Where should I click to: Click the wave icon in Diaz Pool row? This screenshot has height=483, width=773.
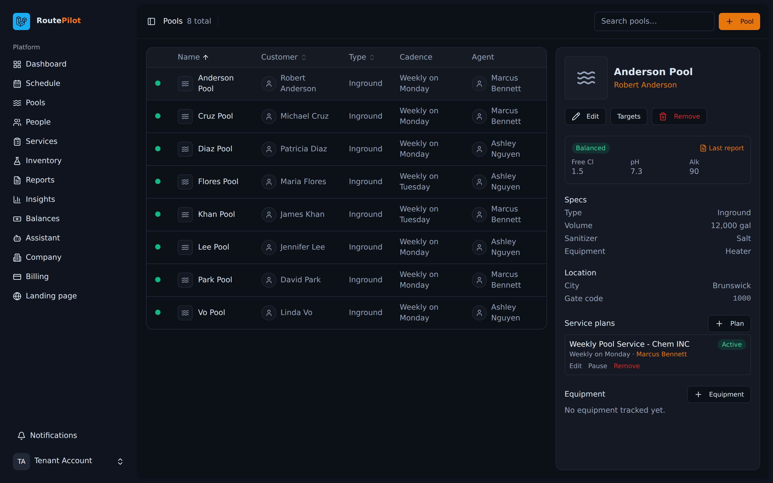tap(185, 149)
